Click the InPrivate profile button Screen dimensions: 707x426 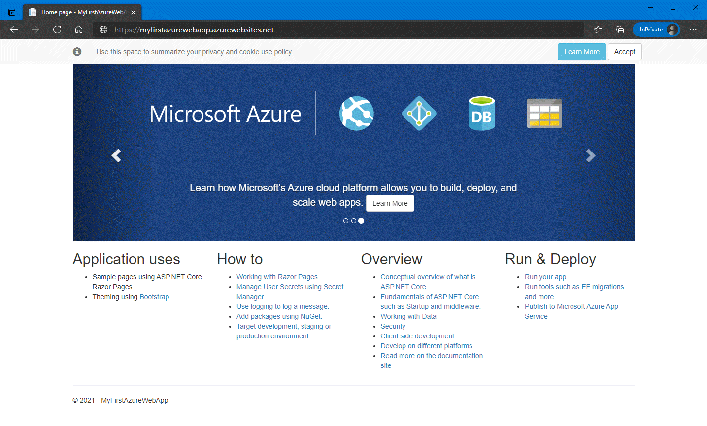tap(656, 30)
